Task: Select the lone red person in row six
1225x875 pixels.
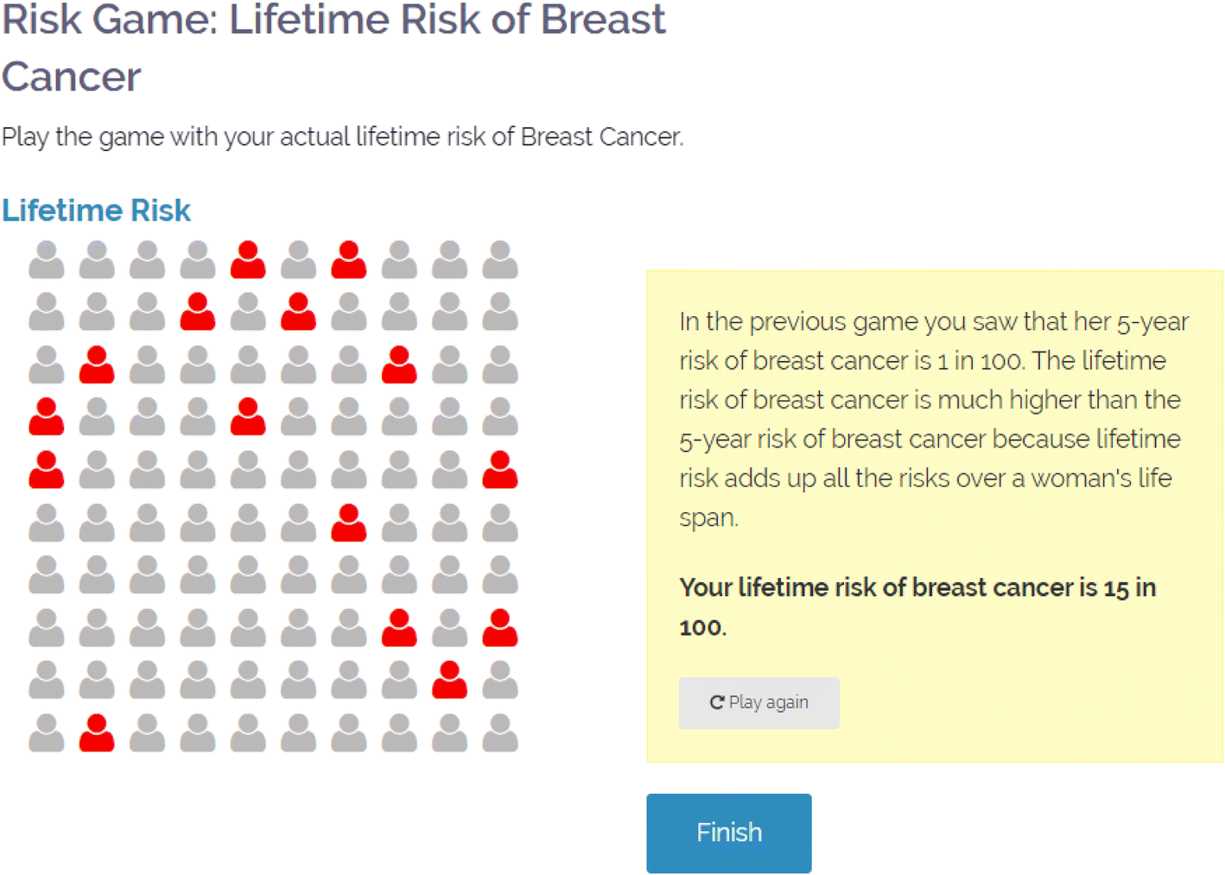Action: [348, 523]
